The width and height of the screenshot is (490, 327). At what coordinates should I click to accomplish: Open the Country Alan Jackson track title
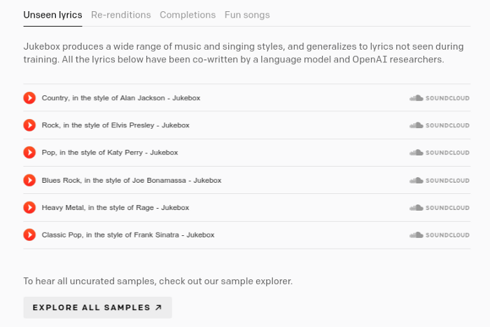(x=121, y=98)
